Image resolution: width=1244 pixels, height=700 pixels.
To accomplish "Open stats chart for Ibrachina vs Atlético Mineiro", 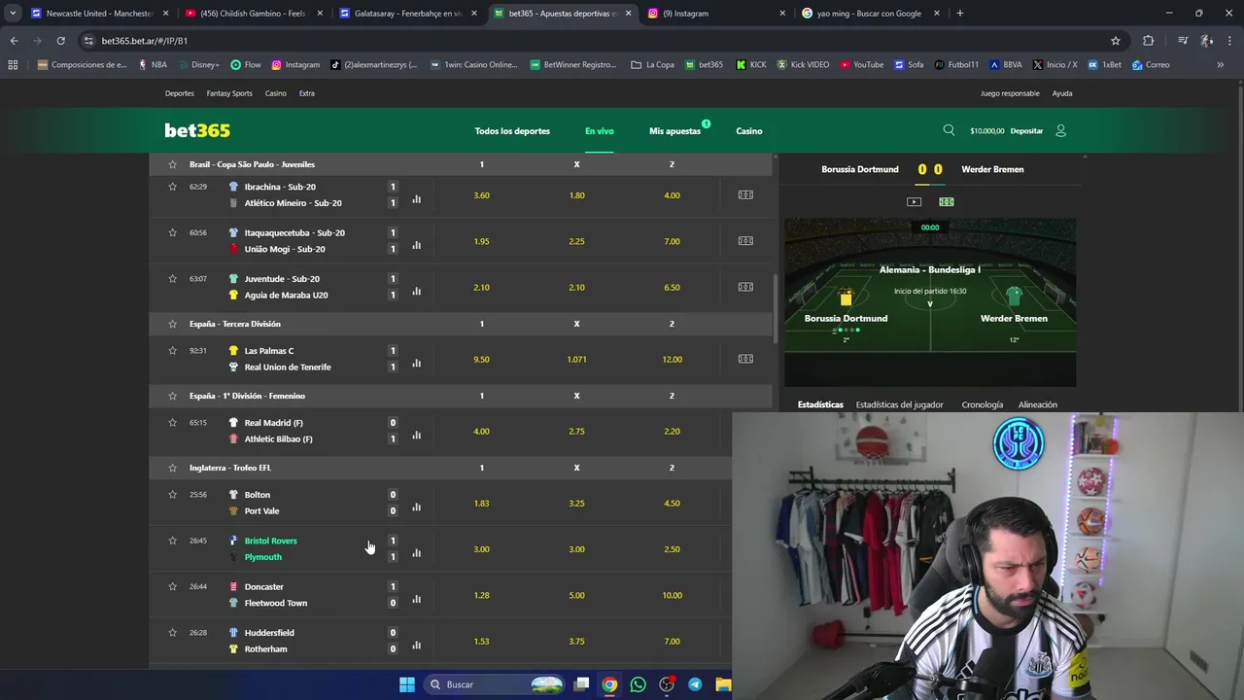I will point(416,199).
